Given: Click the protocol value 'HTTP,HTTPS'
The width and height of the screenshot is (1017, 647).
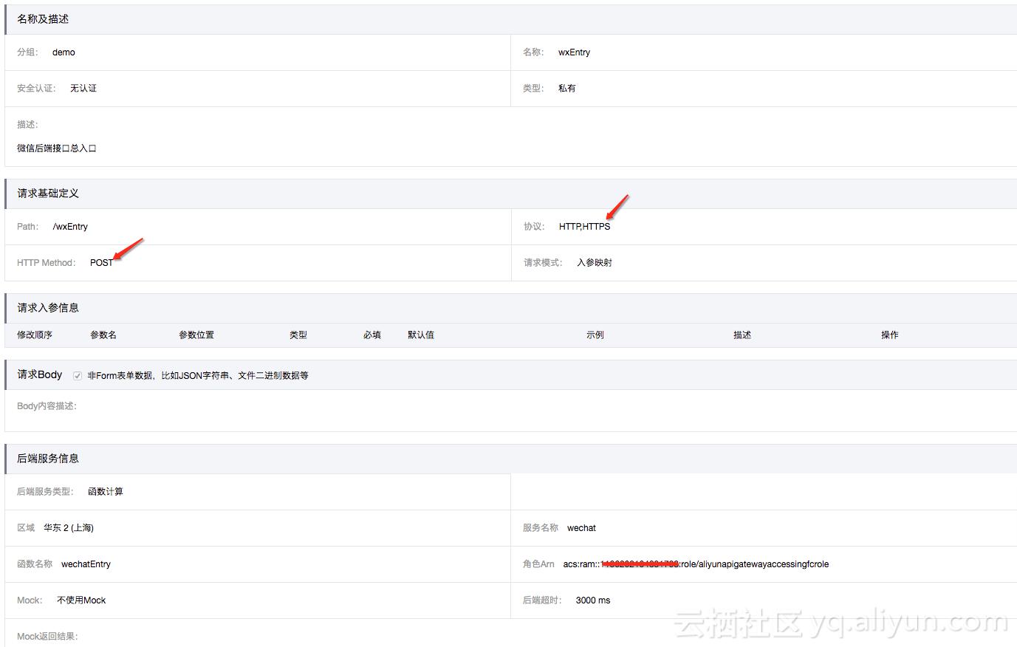Looking at the screenshot, I should pyautogui.click(x=585, y=227).
